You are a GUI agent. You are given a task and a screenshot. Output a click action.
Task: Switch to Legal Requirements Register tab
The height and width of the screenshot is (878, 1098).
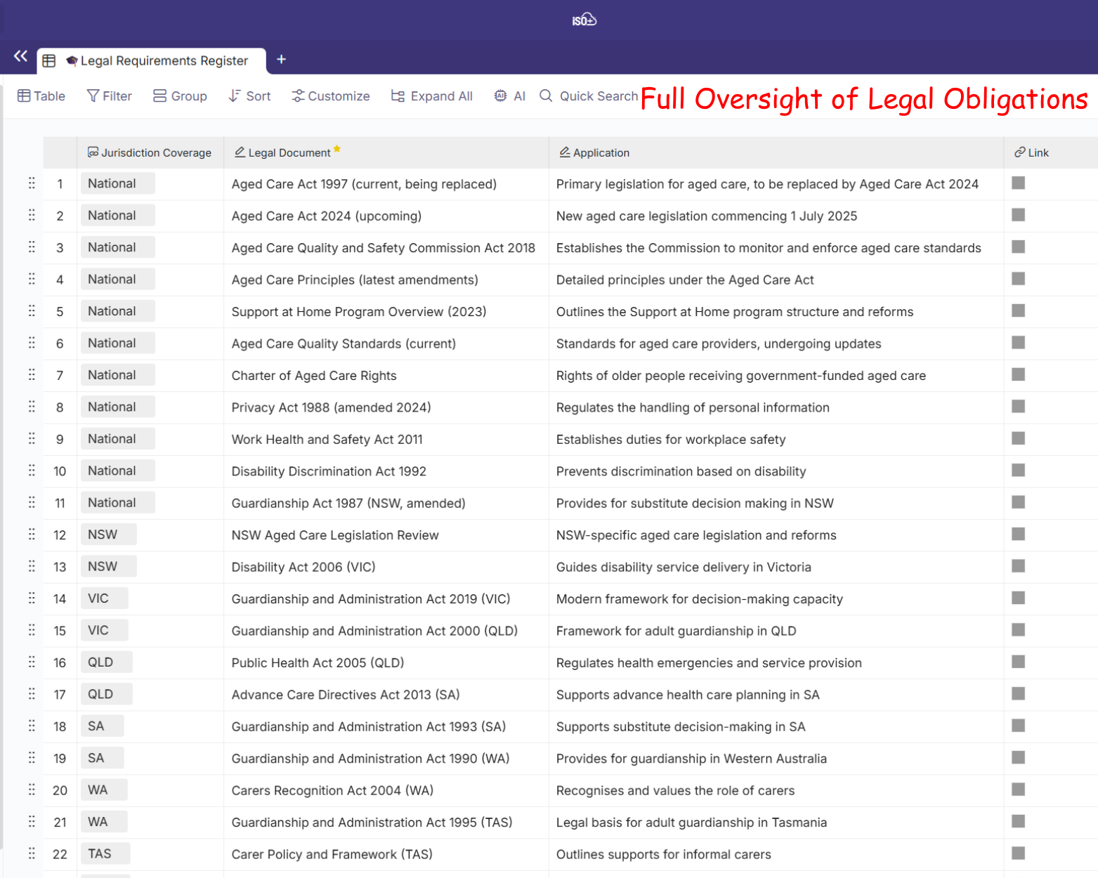coord(156,61)
